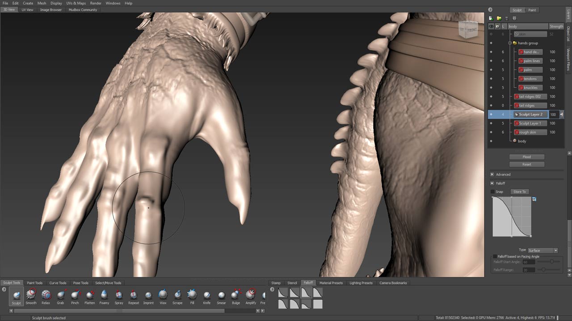
Task: Open the UVs & Maps menu
Action: point(76,3)
